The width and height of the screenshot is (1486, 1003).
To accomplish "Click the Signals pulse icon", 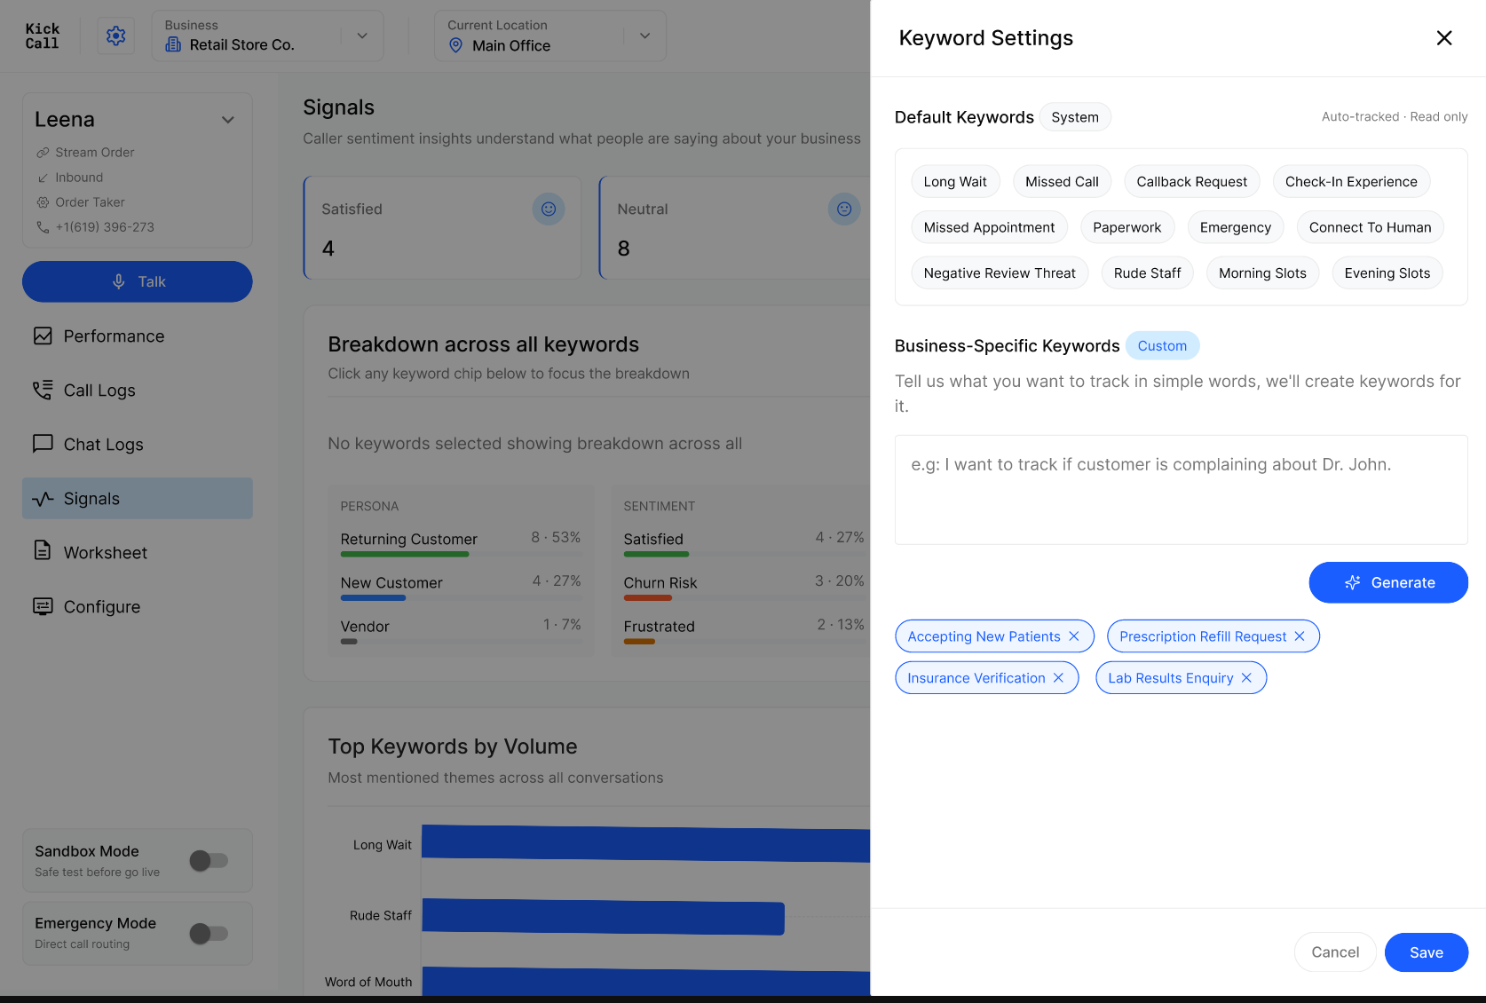I will [x=43, y=499].
